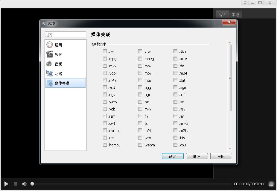Image resolution: width=277 pixels, height=191 pixels.
Task: Associate the .webm file type
Action: pos(140,145)
